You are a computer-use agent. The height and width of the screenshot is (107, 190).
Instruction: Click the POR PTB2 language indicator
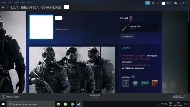coord(170,104)
